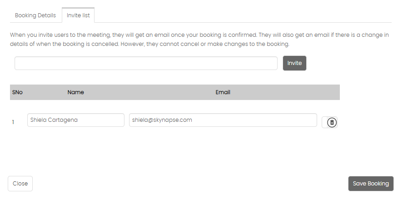Click the gray table header bar between Name and Email
Image resolution: width=403 pixels, height=200 pixels.
coord(149,92)
